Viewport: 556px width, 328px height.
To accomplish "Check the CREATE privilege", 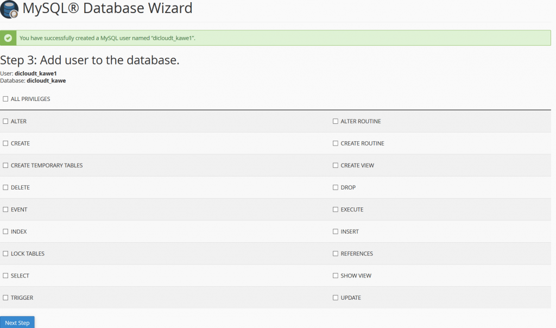I will (x=5, y=143).
